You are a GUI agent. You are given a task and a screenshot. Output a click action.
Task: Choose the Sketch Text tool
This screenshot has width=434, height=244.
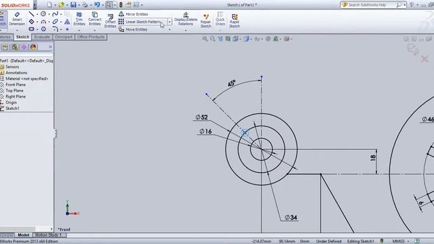point(67,22)
